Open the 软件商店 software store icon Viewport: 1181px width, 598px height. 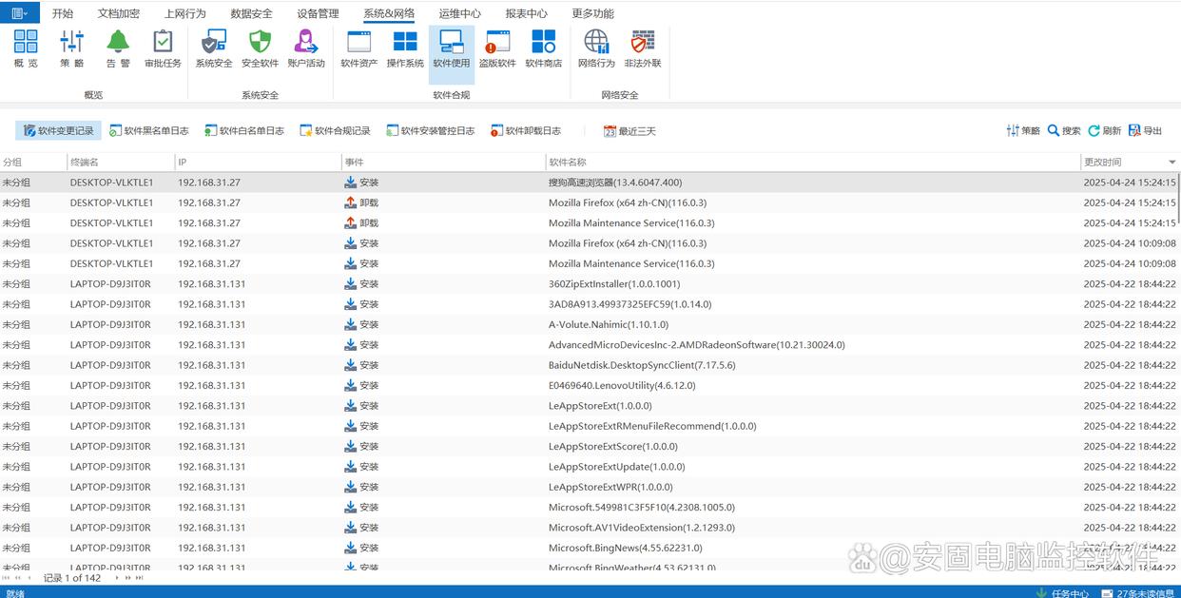pos(543,48)
